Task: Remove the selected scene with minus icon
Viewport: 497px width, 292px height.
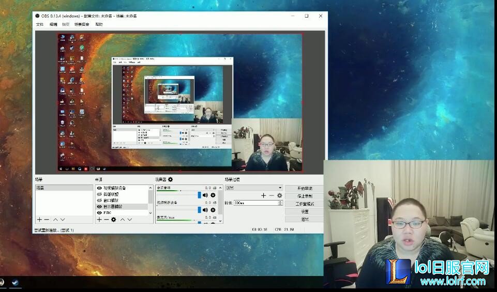Action: (47, 220)
